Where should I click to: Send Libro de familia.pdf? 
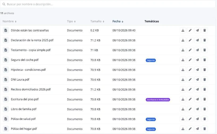pyautogui.click(x=197, y=109)
